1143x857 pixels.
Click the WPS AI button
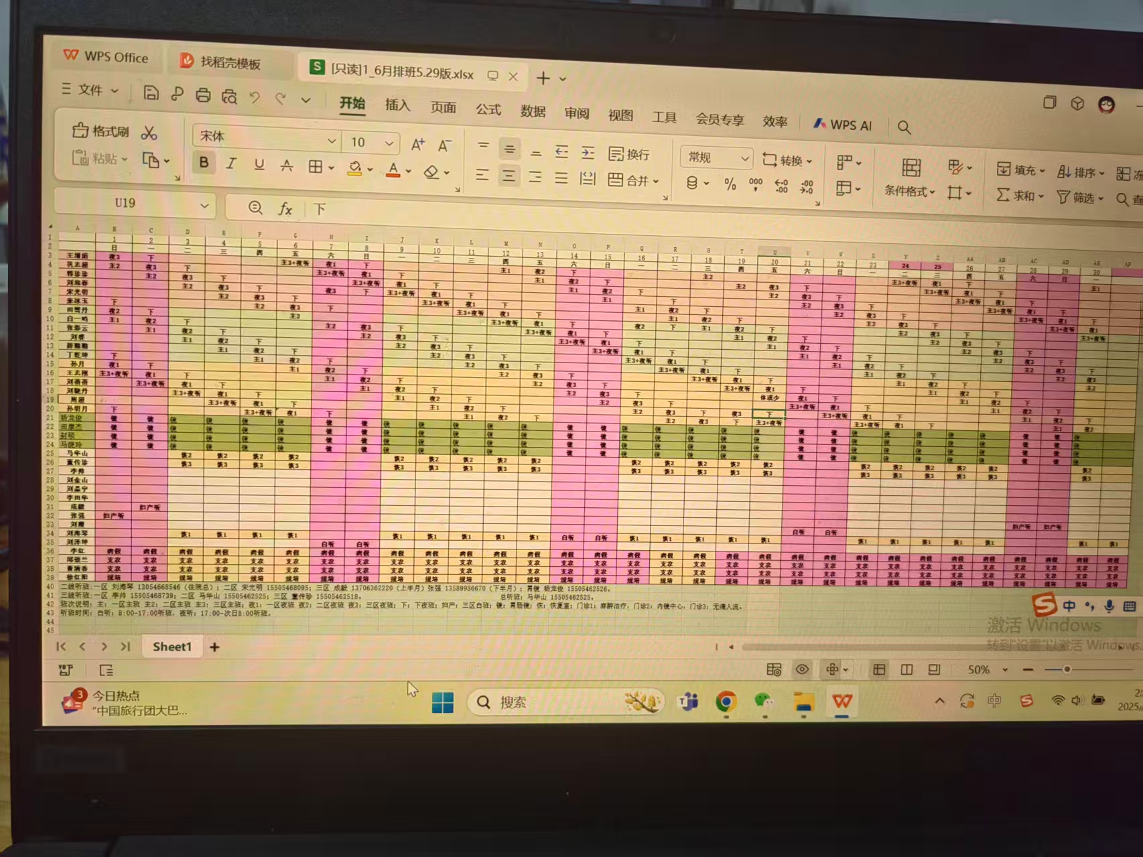click(x=843, y=125)
